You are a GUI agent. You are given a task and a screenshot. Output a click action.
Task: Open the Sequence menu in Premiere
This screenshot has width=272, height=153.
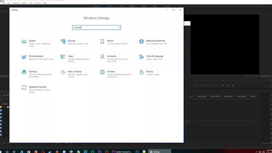pos(16,3)
